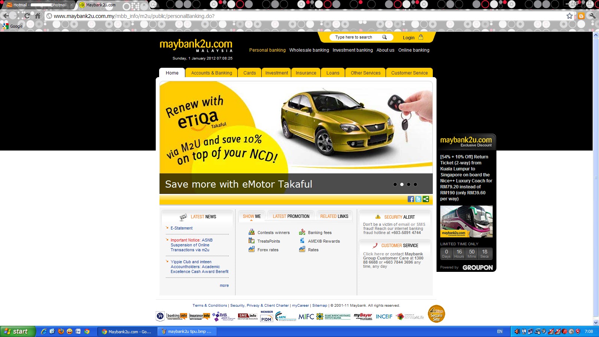Open the Insurance tab

[306, 73]
